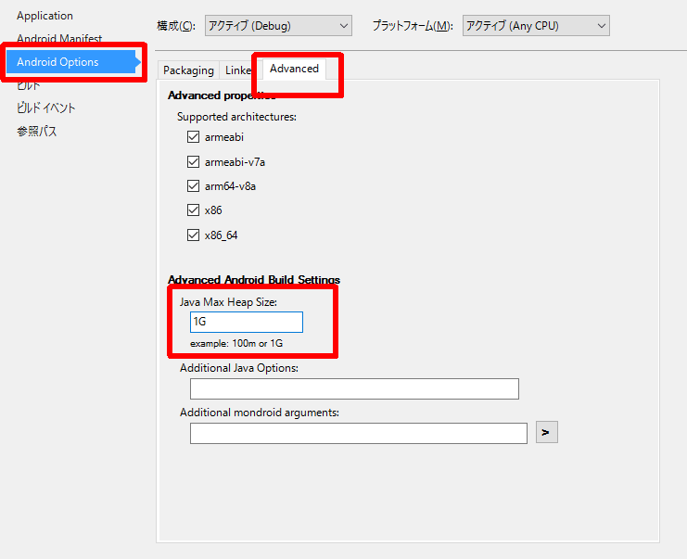Click the 'Supported architectures:' label
Viewport: 687px width, 559px height.
pyautogui.click(x=236, y=117)
